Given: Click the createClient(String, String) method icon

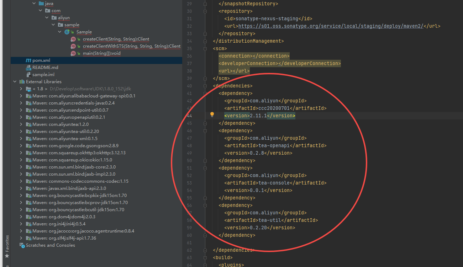Looking at the screenshot, I should click(73, 39).
